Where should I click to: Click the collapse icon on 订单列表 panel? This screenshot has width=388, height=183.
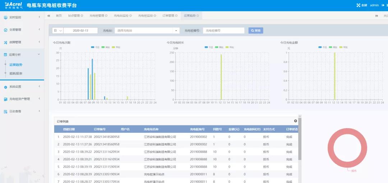click(295, 121)
